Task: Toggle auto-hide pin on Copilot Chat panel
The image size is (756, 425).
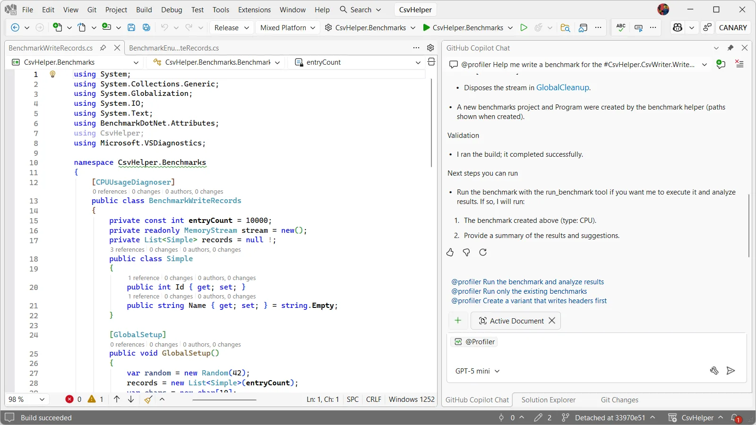Action: [730, 48]
